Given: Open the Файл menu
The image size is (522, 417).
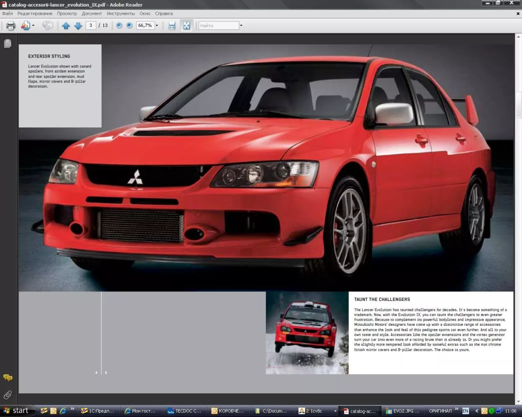Looking at the screenshot, I should tap(8, 13).
